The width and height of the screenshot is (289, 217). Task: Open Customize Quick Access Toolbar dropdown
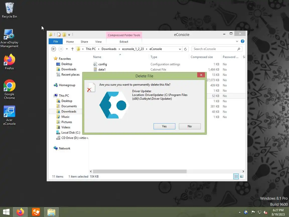(x=69, y=35)
